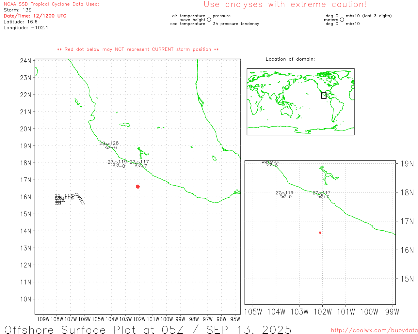Select station circle with pressure 119 on main map
418x334 pixels.
116,164
